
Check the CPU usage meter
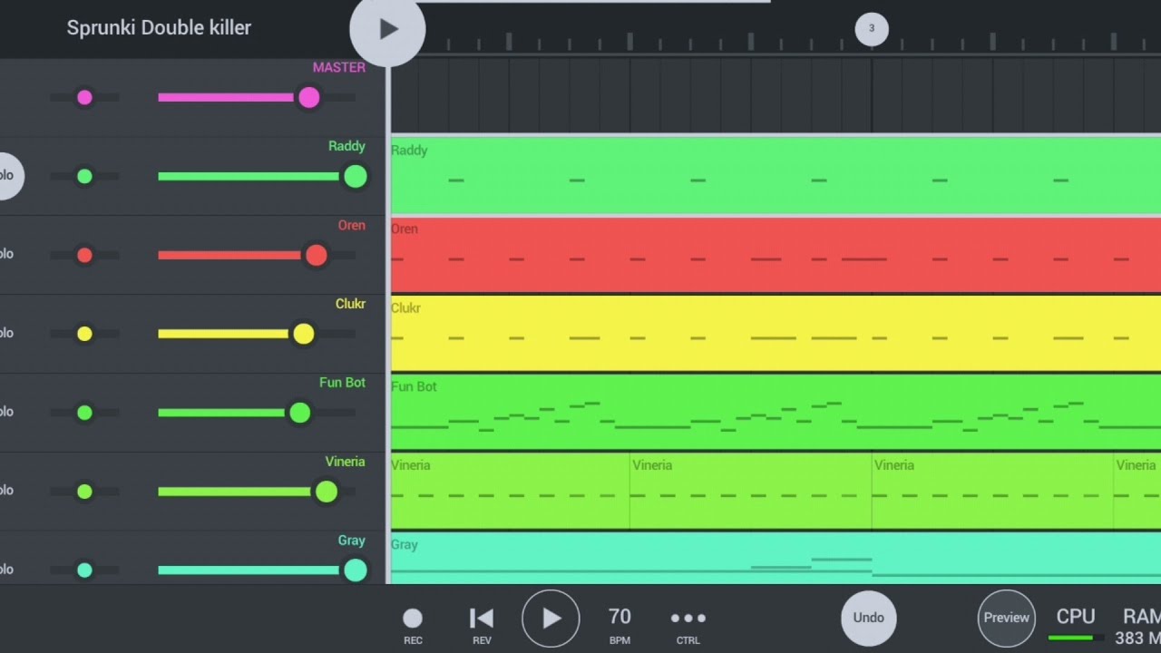pos(1075,624)
